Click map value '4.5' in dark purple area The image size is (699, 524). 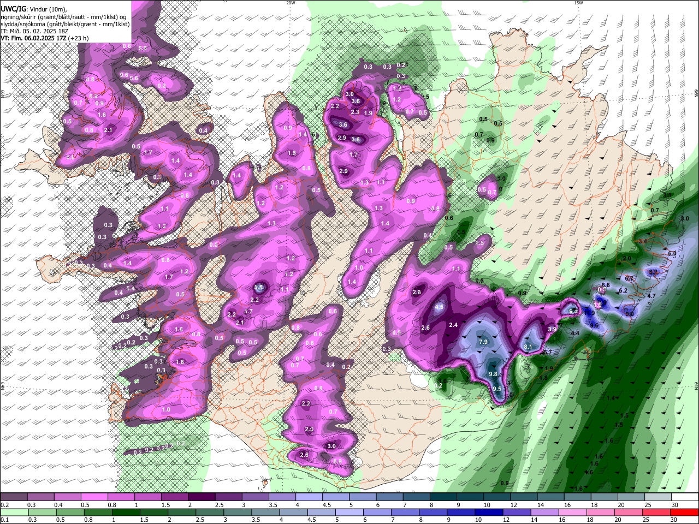pos(439,307)
